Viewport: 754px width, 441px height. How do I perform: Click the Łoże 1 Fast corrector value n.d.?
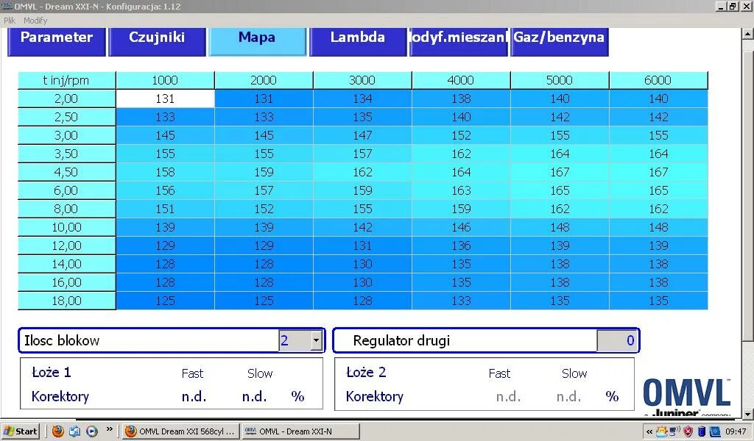194,397
